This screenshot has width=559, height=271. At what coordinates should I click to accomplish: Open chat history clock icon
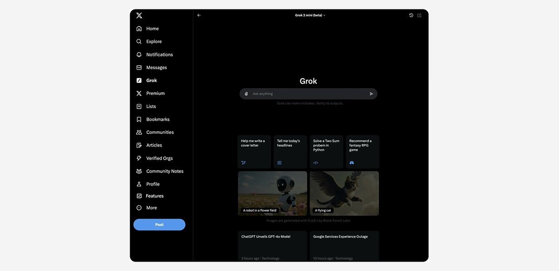411,15
